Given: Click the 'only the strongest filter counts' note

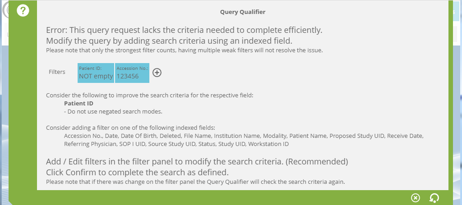Looking at the screenshot, I should point(184,50).
